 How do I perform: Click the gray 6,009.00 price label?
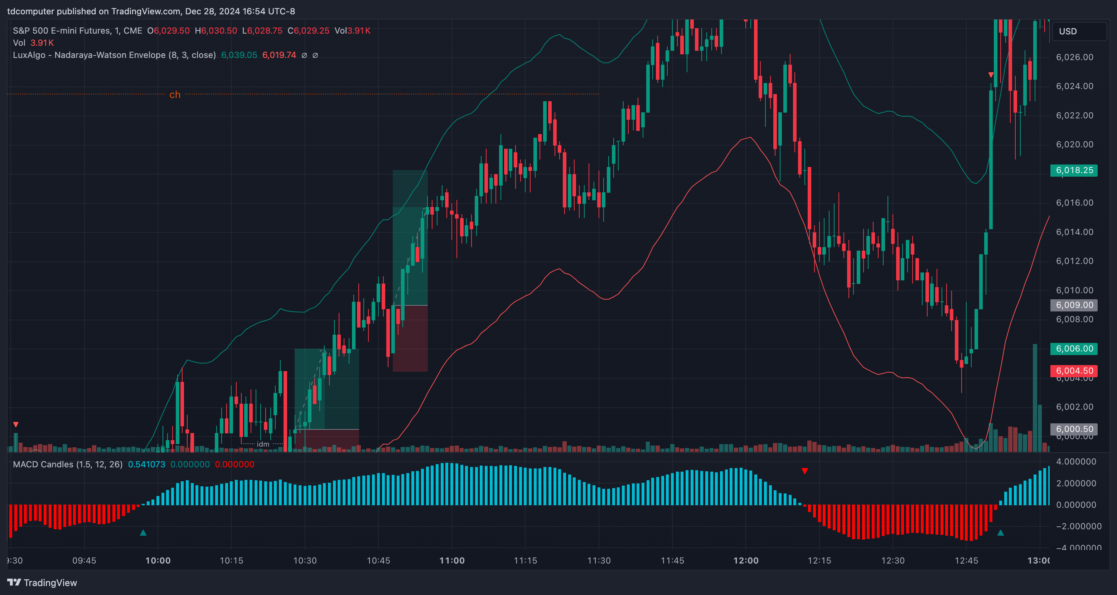click(1074, 305)
